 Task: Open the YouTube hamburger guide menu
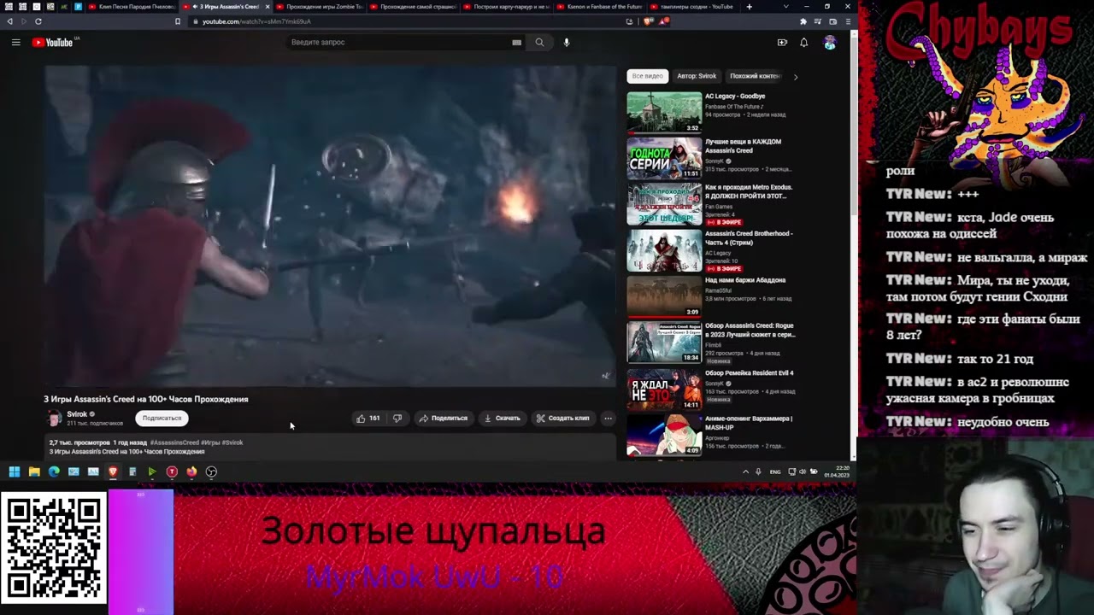pos(15,42)
